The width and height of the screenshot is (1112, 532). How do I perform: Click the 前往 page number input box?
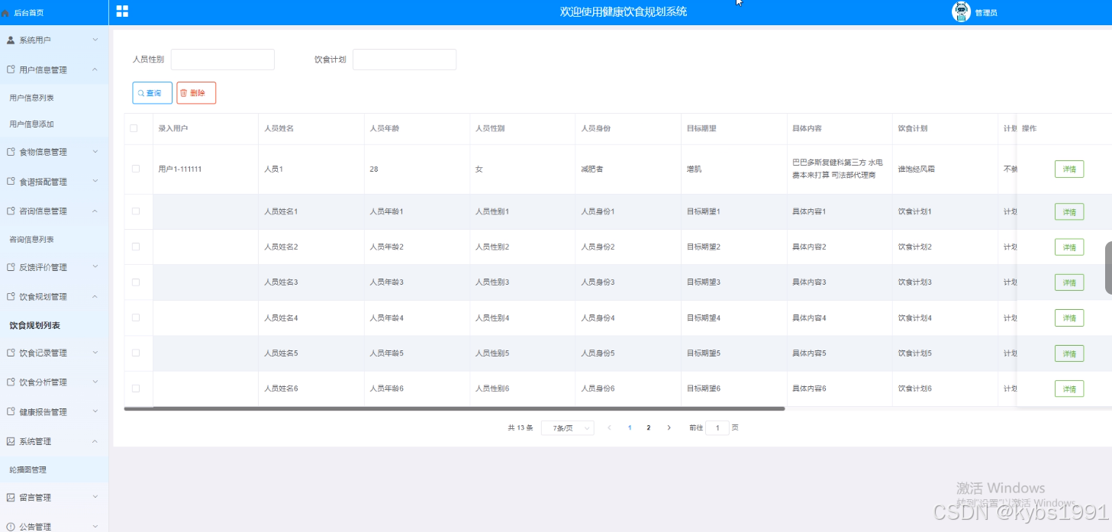point(717,428)
